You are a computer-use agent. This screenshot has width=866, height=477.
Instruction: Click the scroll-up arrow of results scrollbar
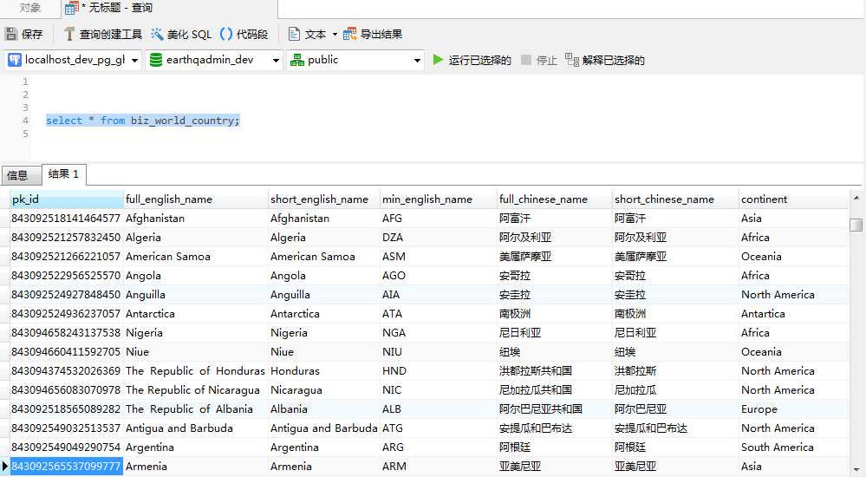pyautogui.click(x=856, y=198)
